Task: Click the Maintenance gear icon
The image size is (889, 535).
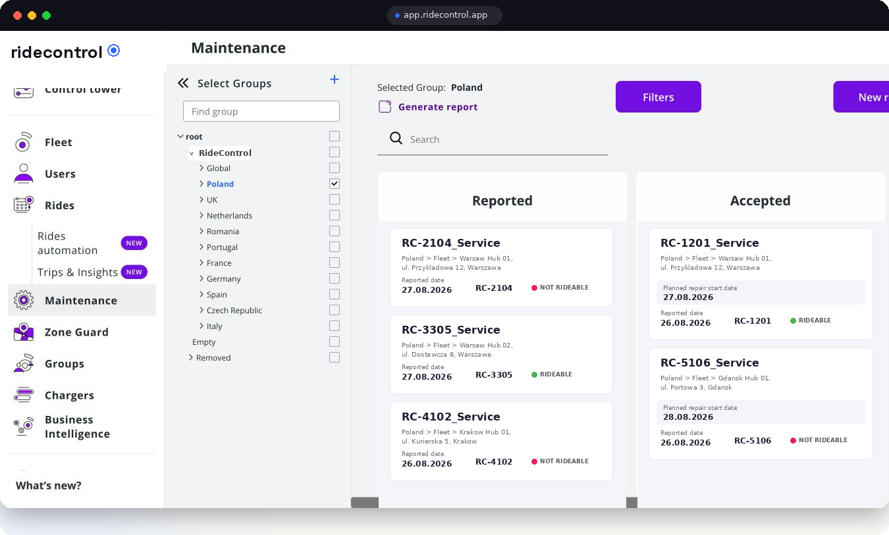Action: click(23, 301)
